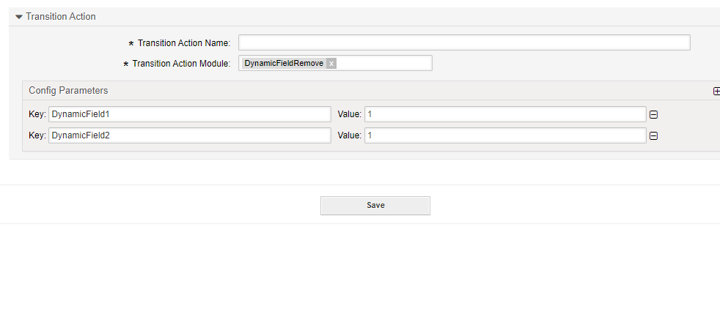Edit the value field for DynamicField1
The width and height of the screenshot is (720, 309).
click(504, 114)
